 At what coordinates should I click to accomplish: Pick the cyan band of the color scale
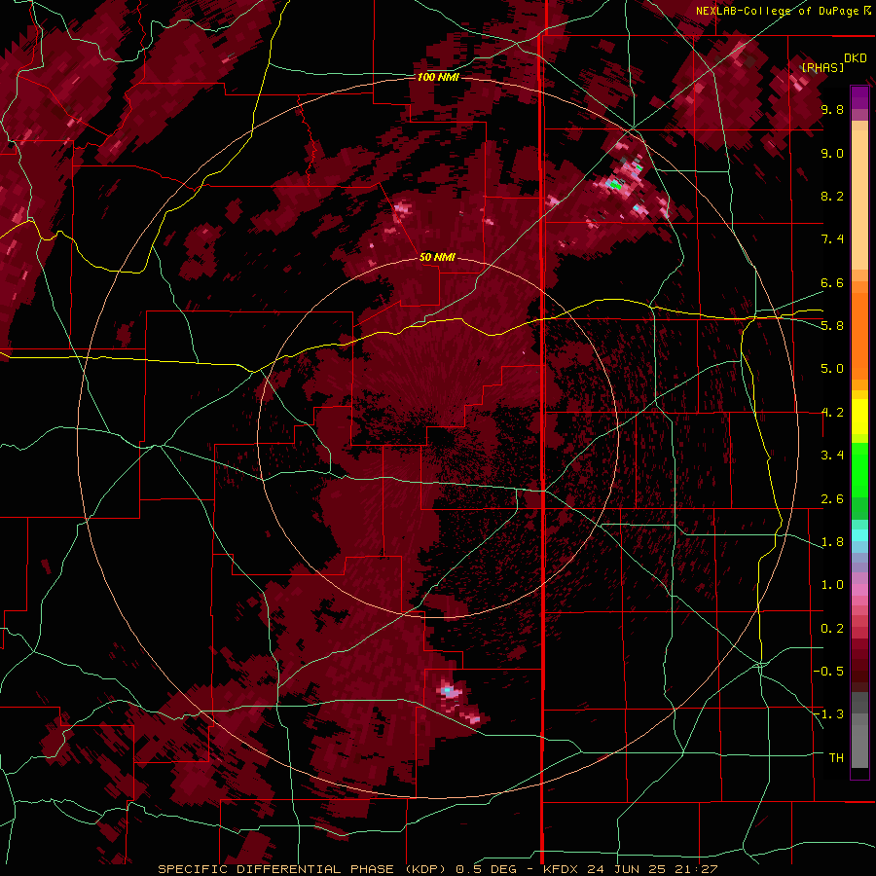point(859,535)
